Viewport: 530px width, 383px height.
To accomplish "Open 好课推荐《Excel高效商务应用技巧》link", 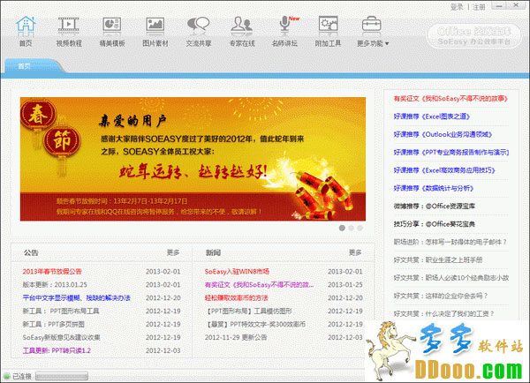I will coord(444,170).
